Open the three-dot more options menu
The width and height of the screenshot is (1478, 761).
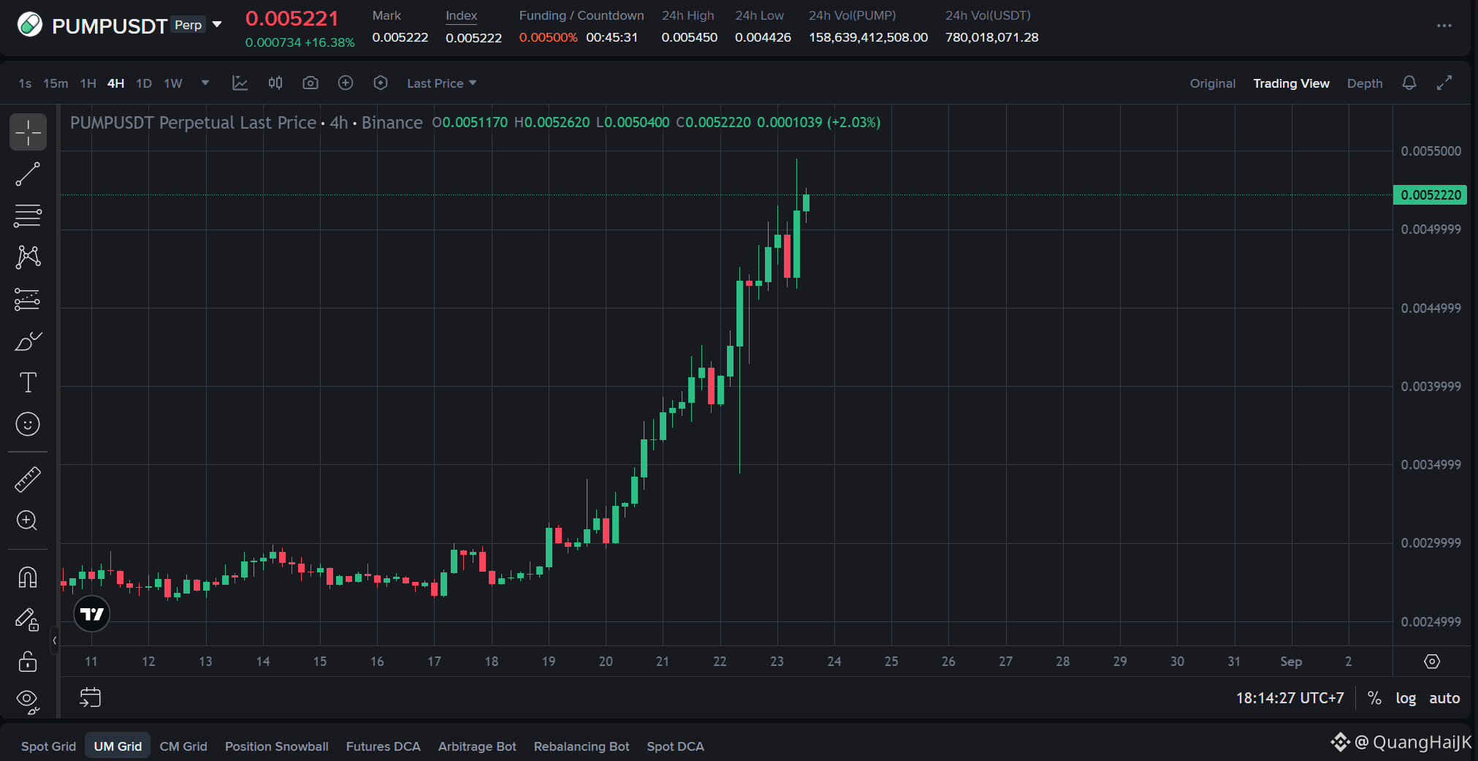click(1444, 26)
